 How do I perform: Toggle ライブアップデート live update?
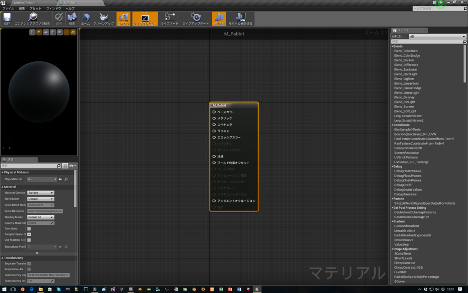(x=196, y=18)
